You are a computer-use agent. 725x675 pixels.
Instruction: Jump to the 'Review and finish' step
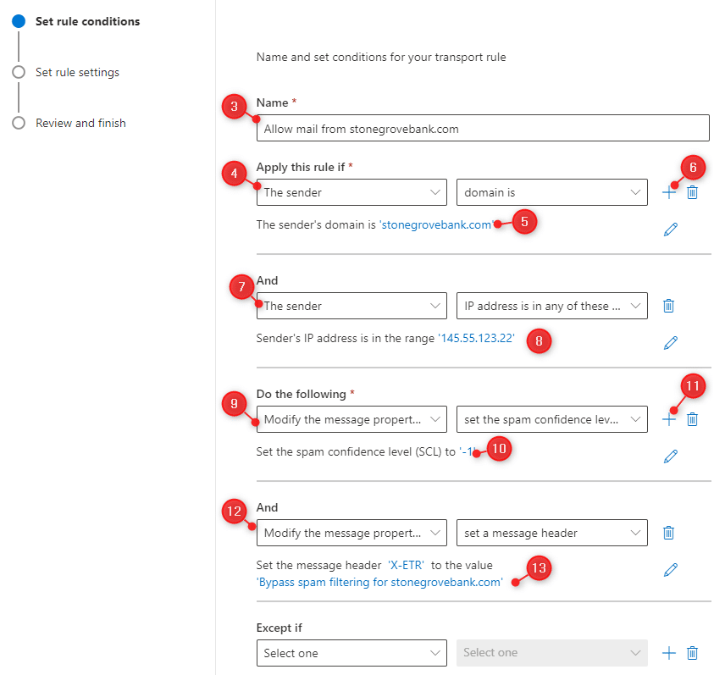(x=80, y=123)
